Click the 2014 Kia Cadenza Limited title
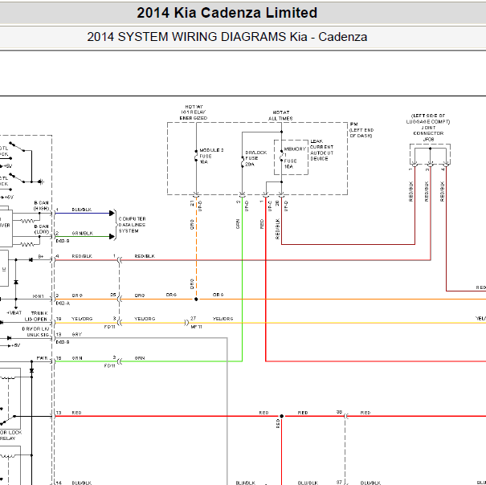 227,13
